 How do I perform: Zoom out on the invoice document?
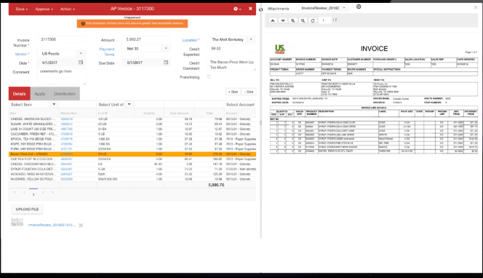(303, 20)
